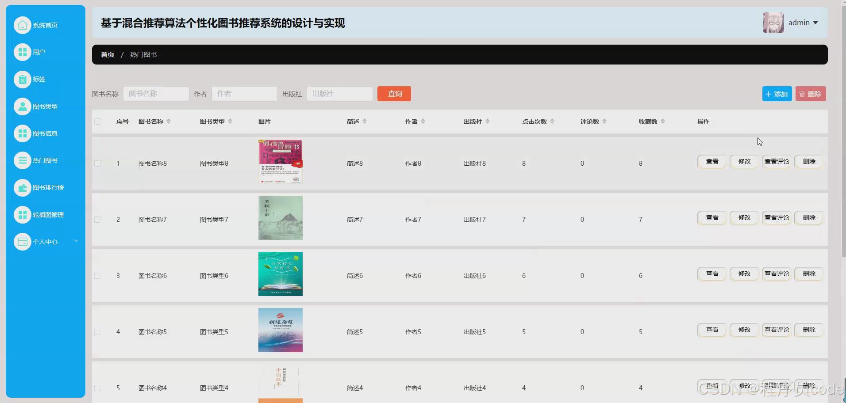Viewport: 846px width, 403px height.
Task: Sort by 收藏数 column arrows
Action: click(663, 122)
